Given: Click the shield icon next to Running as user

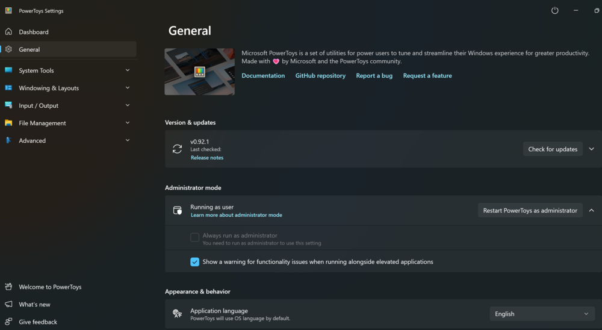Looking at the screenshot, I should pos(178,211).
